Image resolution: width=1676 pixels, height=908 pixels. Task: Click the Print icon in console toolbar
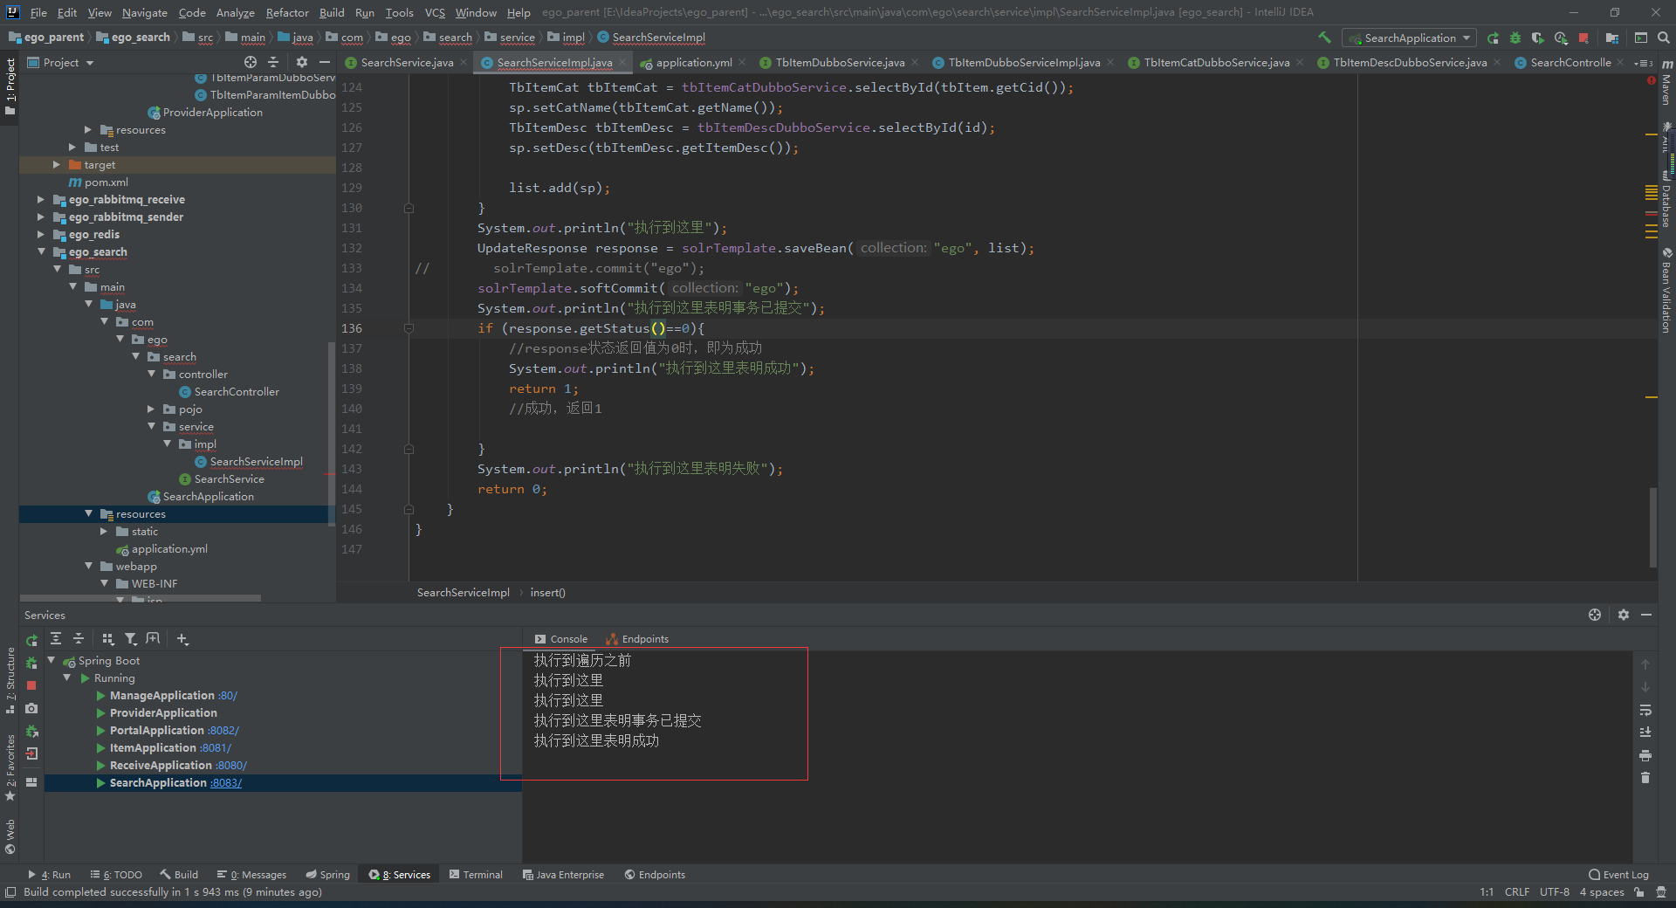tap(1645, 755)
